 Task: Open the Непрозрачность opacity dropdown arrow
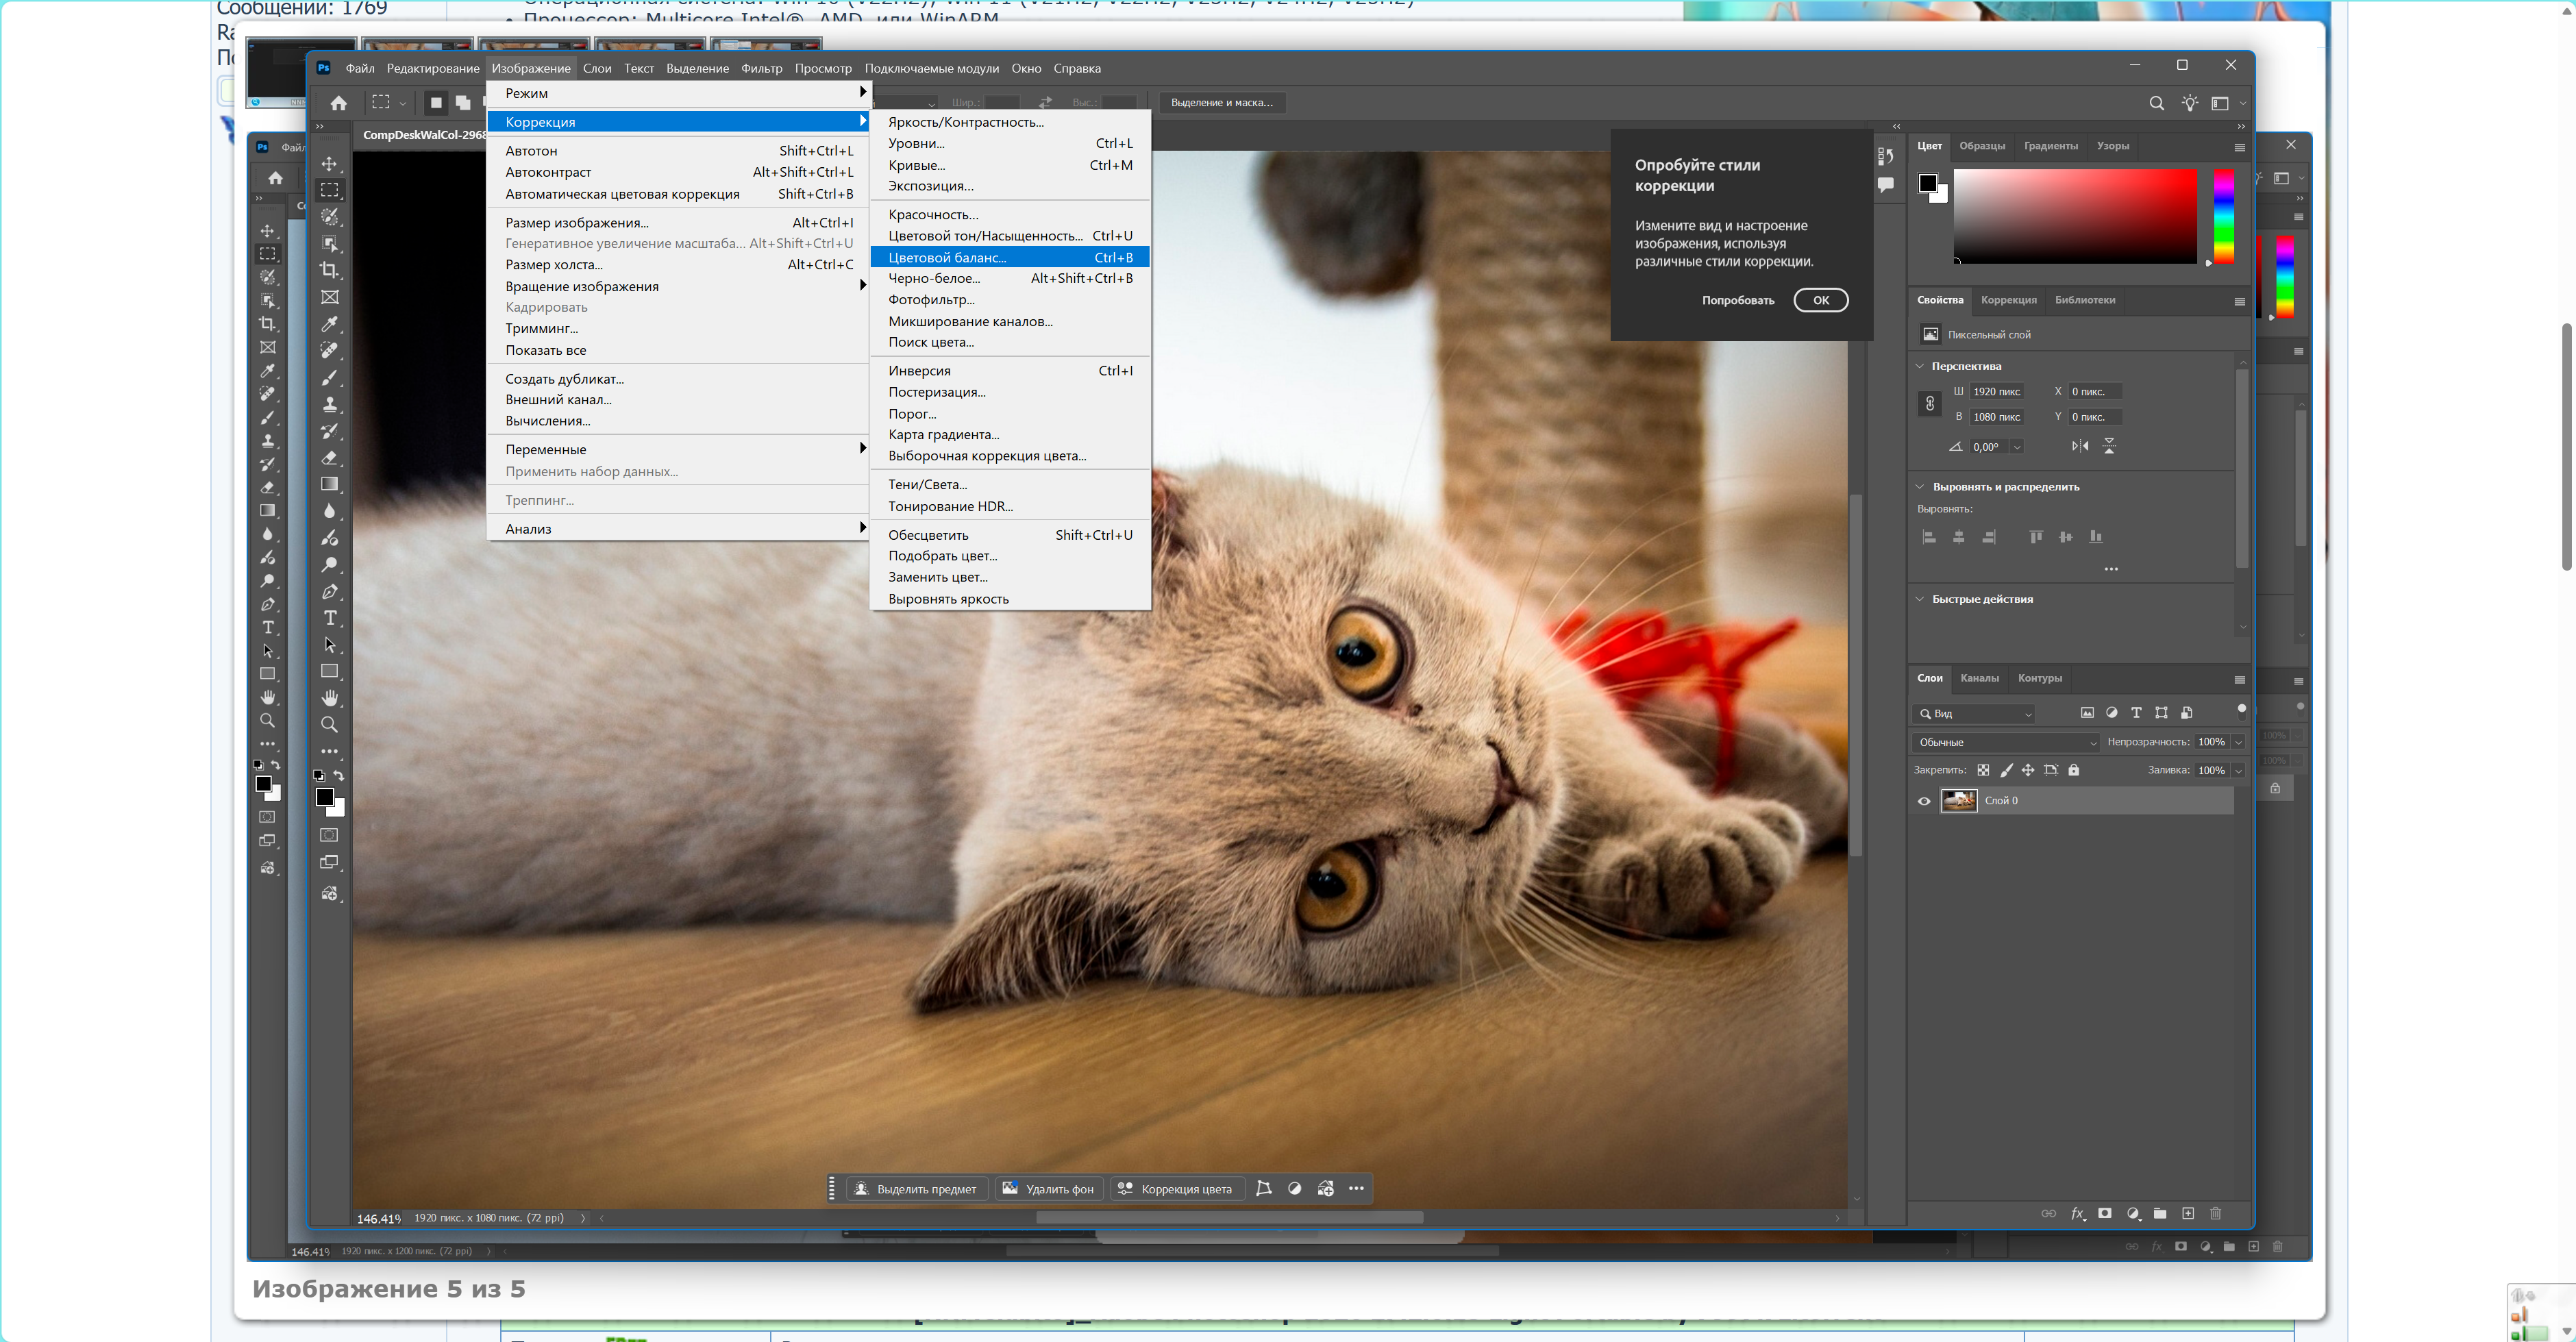2238,742
